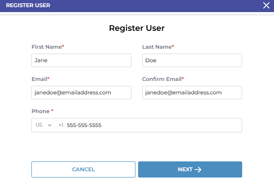Click into the Email input field
Image resolution: width=274 pixels, height=186 pixels.
pyautogui.click(x=81, y=93)
